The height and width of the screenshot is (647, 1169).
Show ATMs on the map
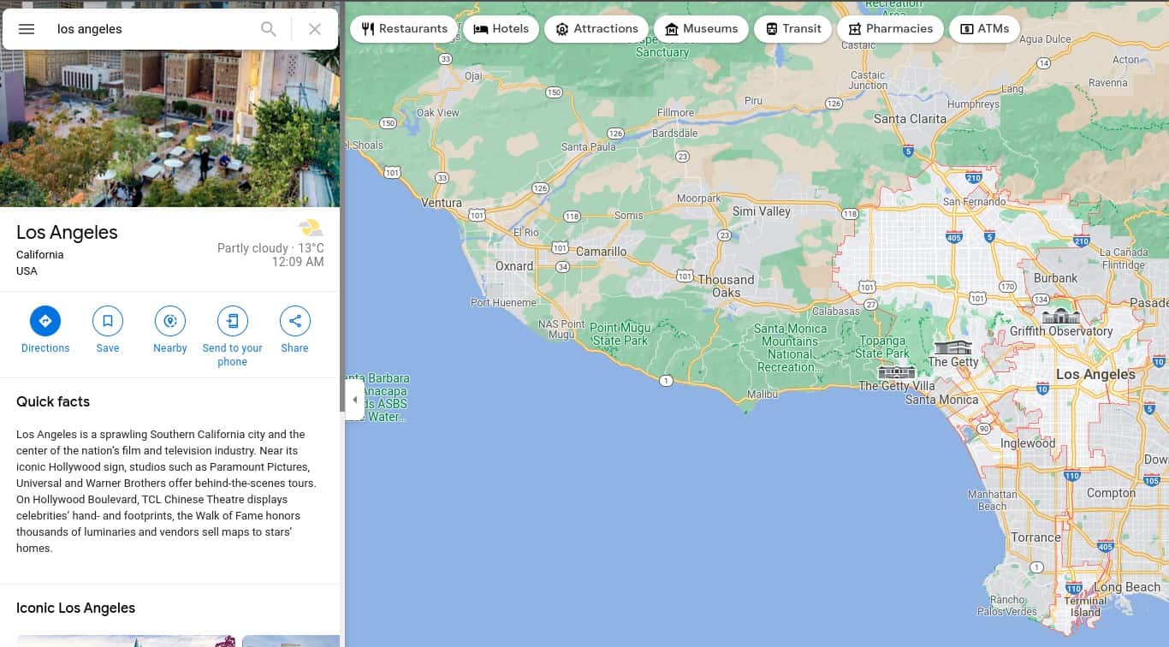tap(984, 28)
